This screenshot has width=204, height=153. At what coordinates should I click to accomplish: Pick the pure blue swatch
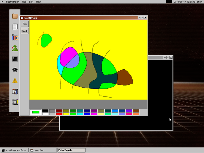tap(87, 114)
